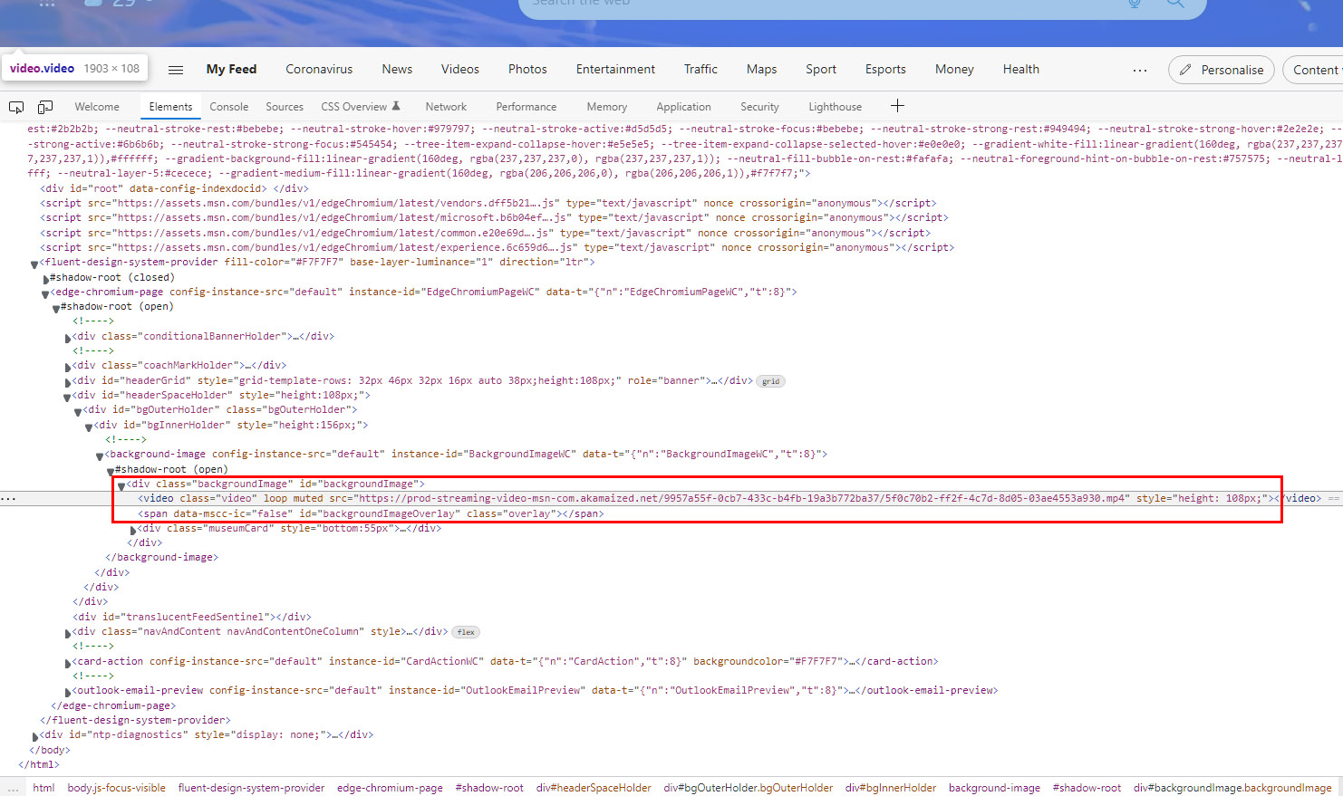Click the pencil icon in Personalise button
The height and width of the screenshot is (796, 1343).
tap(1185, 70)
